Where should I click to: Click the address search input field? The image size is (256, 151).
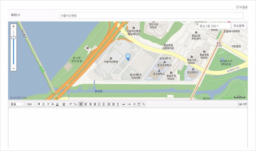click(x=214, y=26)
